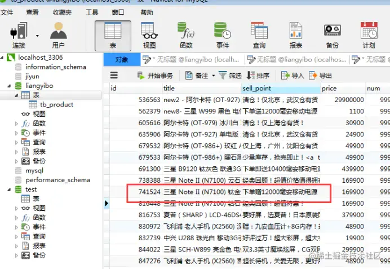
Task: Open the 事件 event toolbar icon
Action: (x=223, y=36)
